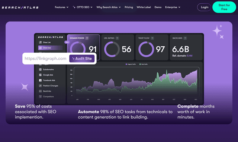The image size is (238, 142).
Task: Click the URL Rating circular gauge
Action: click(112, 49)
